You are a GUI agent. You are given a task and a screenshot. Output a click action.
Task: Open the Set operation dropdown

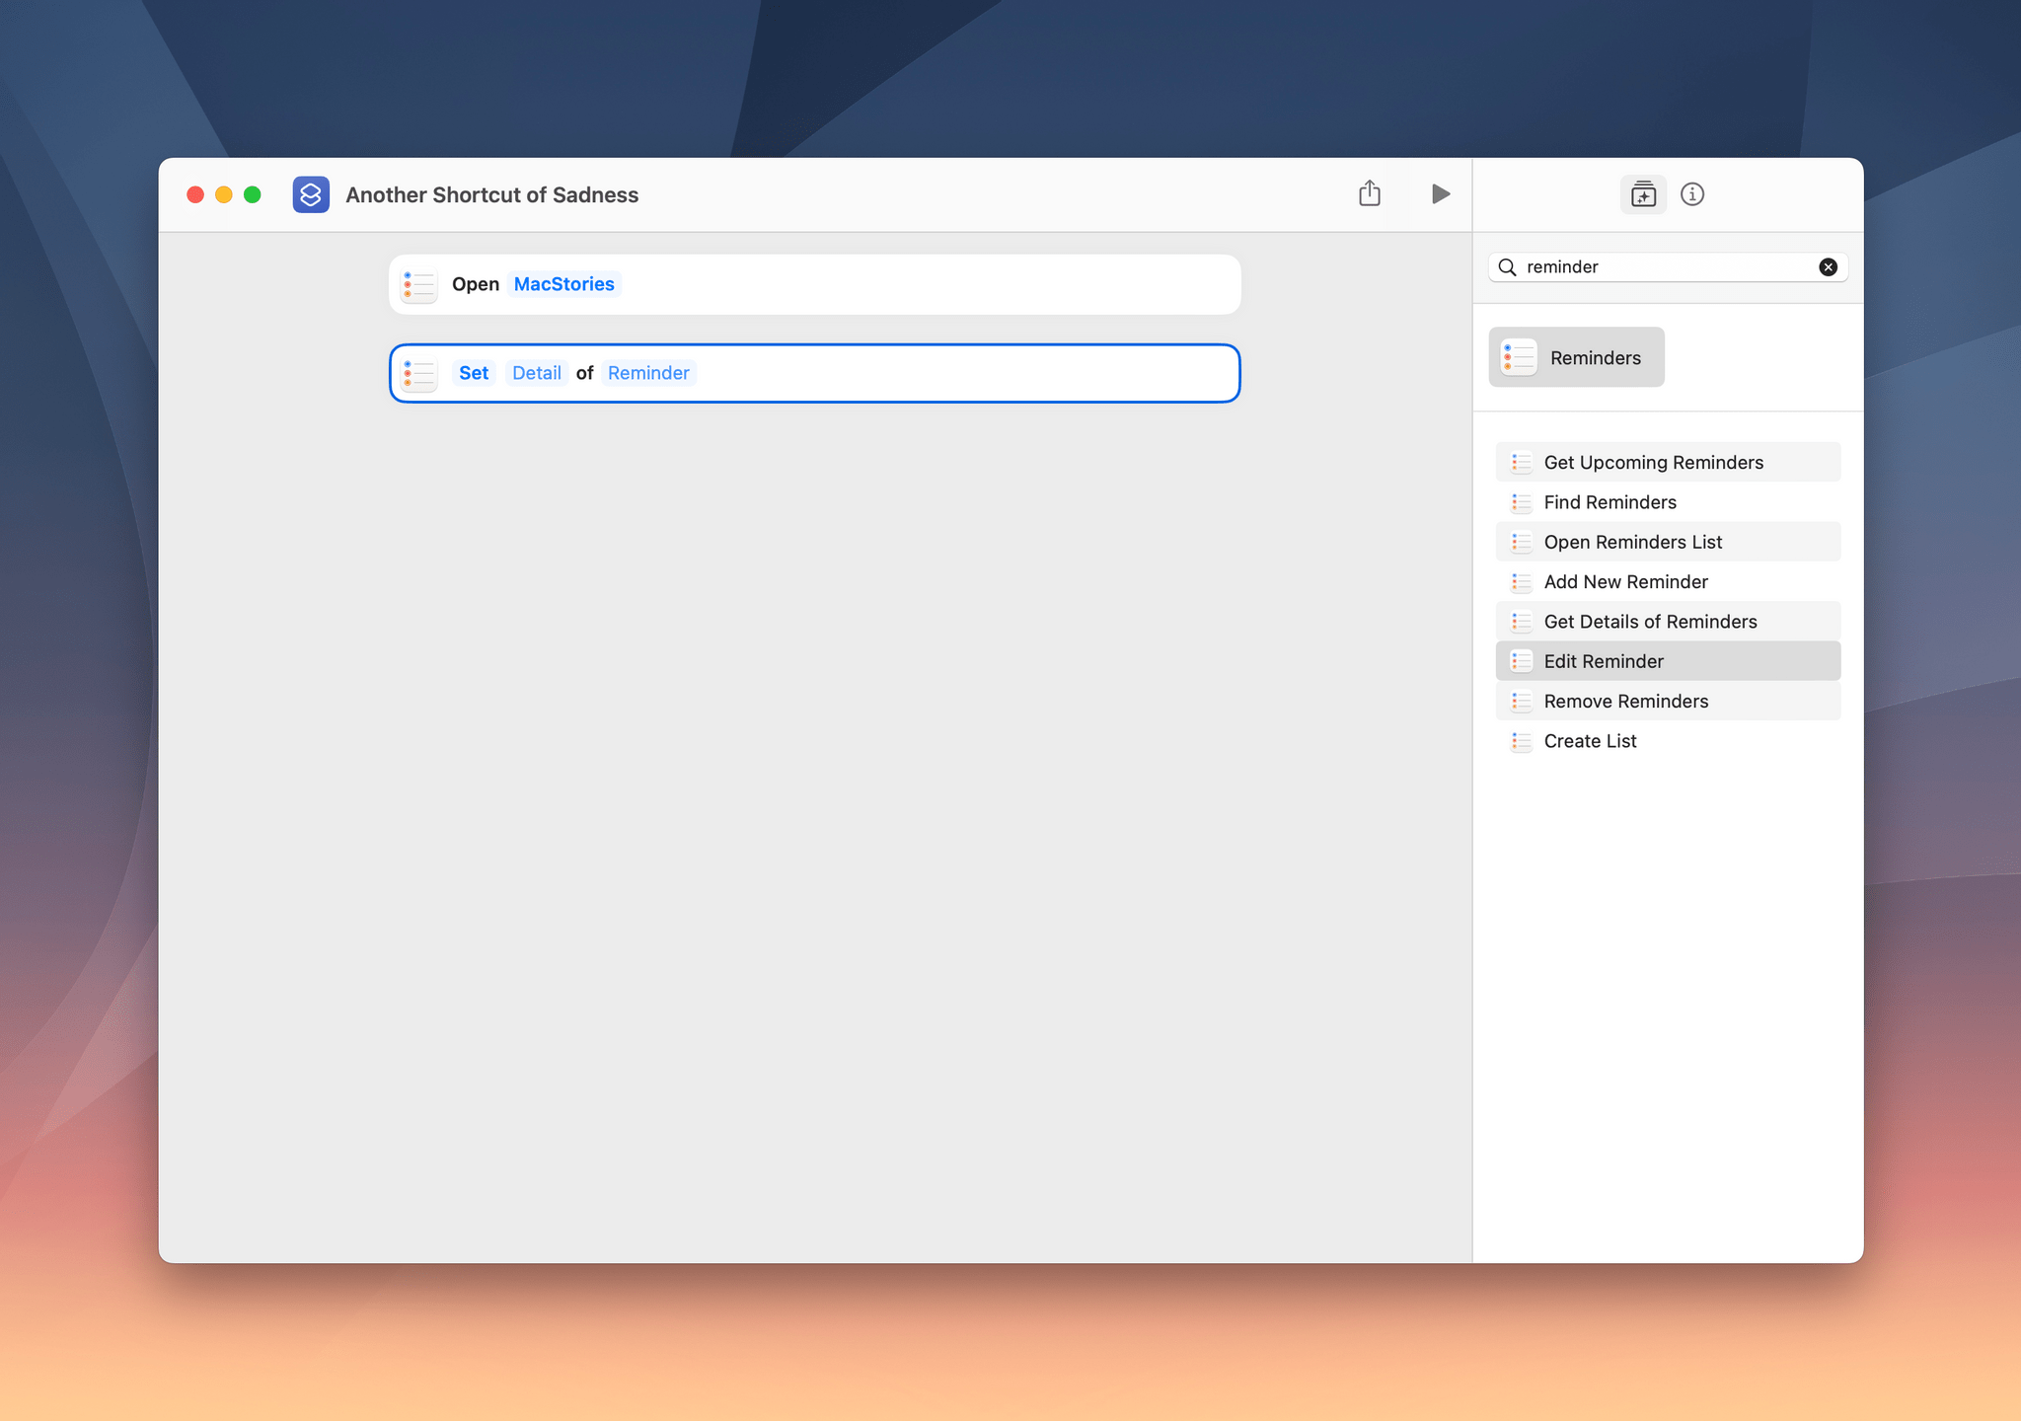tap(474, 373)
